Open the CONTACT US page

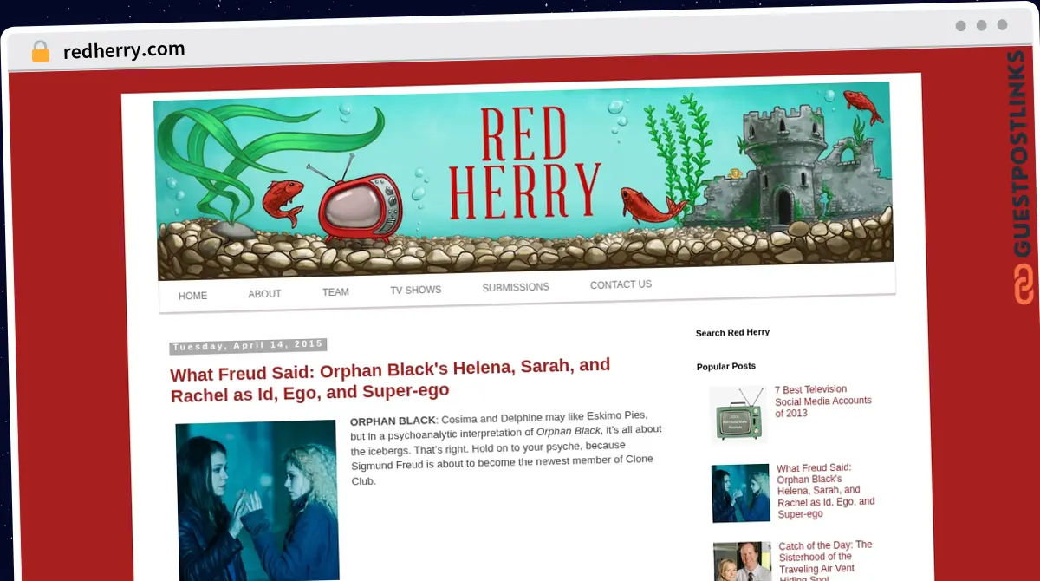(x=621, y=284)
